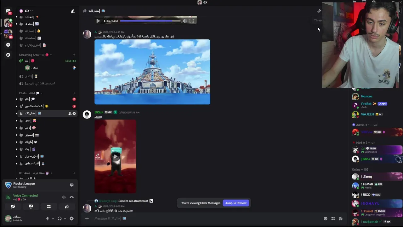
Task: Click the invite icon on مشاركات channel
Action: [x=70, y=113]
